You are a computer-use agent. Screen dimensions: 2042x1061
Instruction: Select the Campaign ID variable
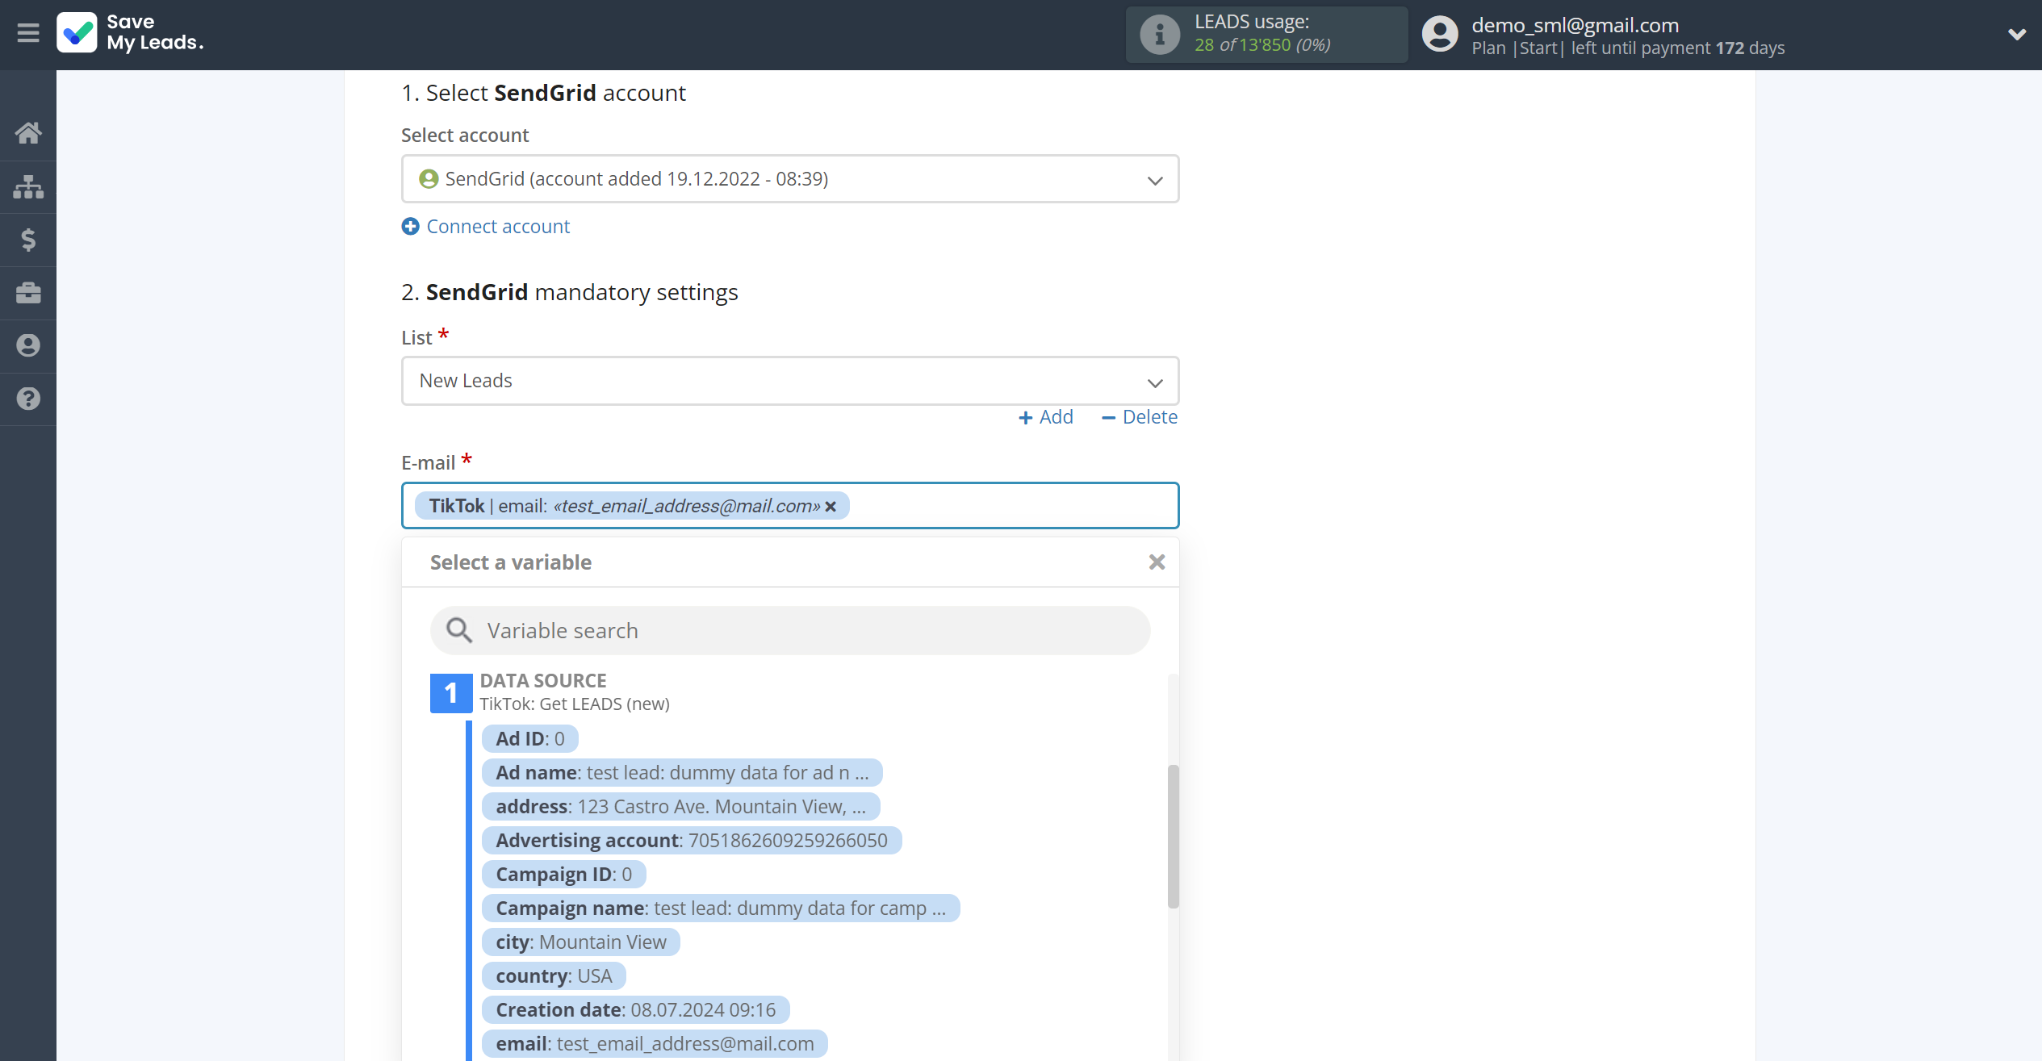tap(563, 875)
